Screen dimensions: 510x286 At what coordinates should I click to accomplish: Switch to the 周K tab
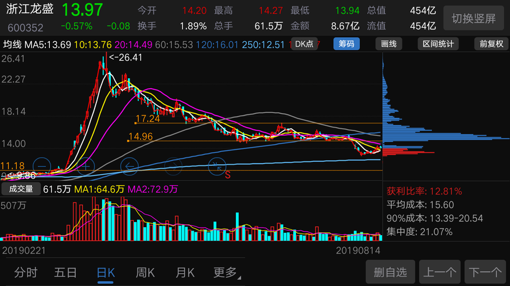tap(145, 272)
